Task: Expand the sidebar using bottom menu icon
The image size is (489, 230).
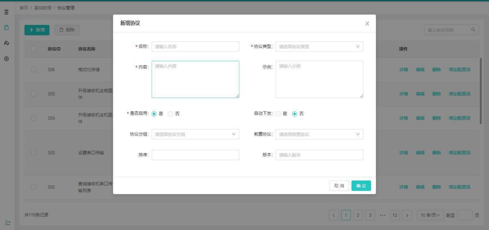Action: pyautogui.click(x=6, y=222)
